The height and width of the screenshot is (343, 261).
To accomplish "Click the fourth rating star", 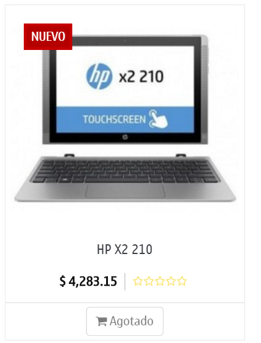I will (x=171, y=281).
